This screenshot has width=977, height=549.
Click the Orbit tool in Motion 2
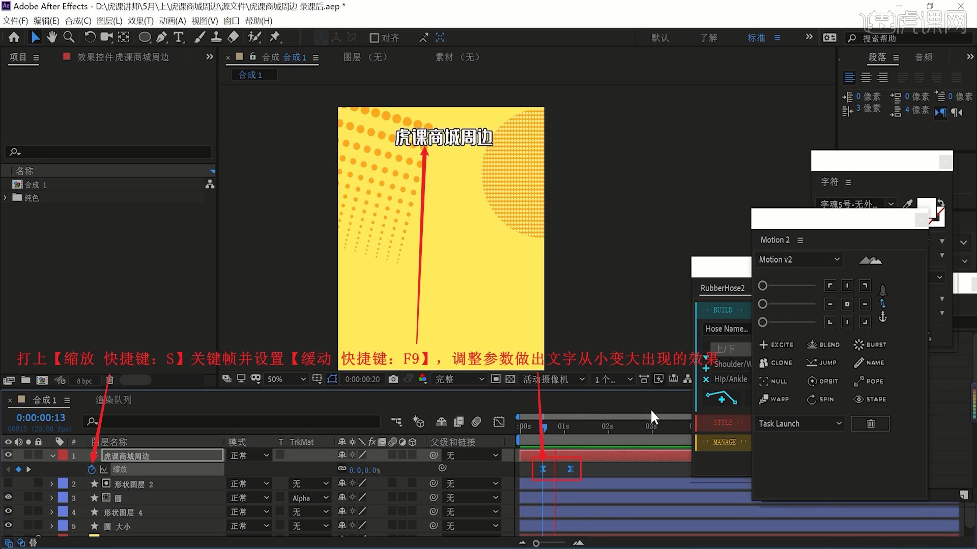coord(822,381)
